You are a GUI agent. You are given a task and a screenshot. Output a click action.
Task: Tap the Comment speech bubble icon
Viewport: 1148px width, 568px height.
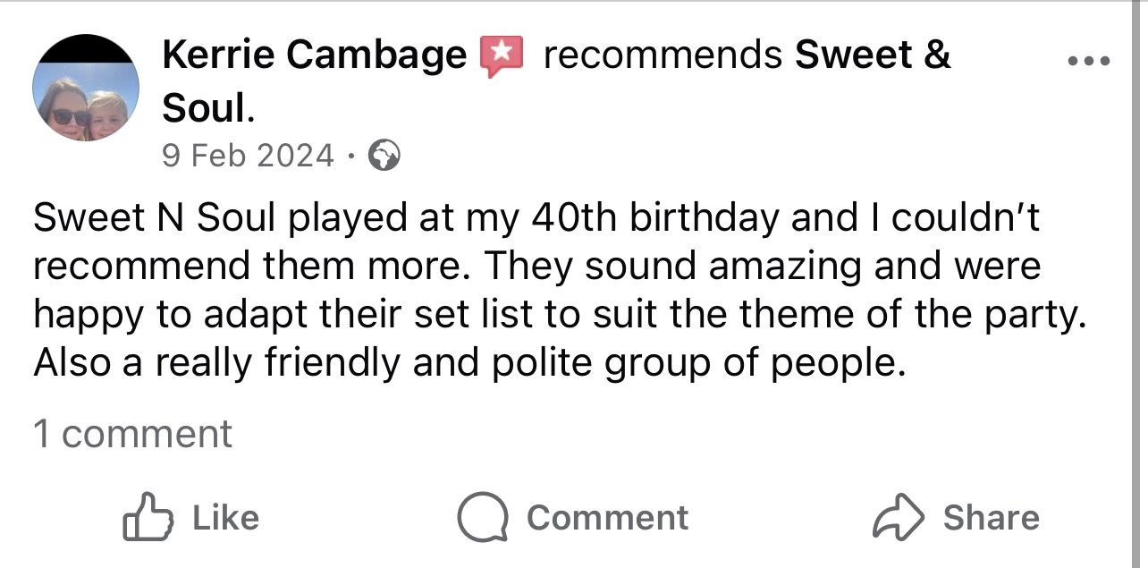pyautogui.click(x=483, y=517)
